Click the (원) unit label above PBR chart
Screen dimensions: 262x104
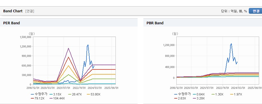point(175,34)
